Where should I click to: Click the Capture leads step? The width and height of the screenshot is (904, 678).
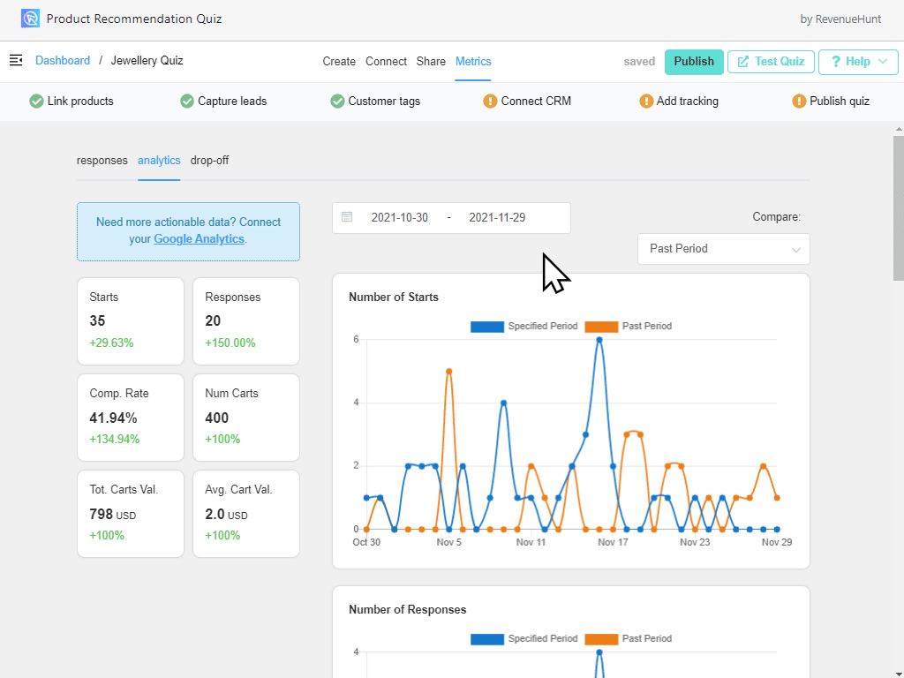tap(223, 102)
